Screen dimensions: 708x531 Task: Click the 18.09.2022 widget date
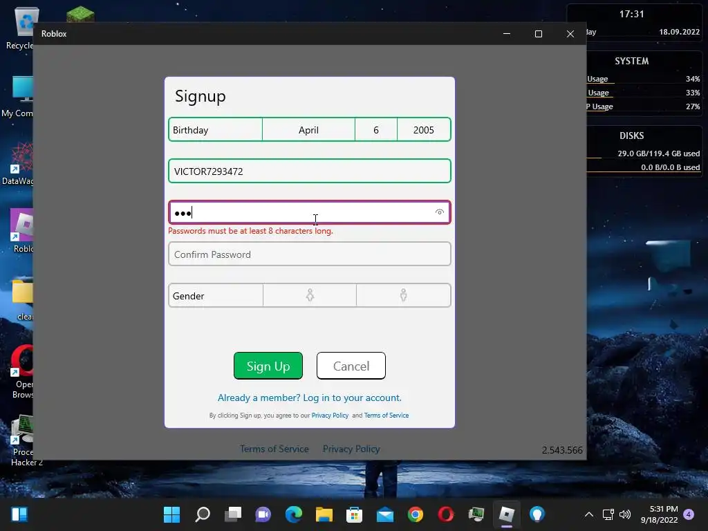pos(679,32)
